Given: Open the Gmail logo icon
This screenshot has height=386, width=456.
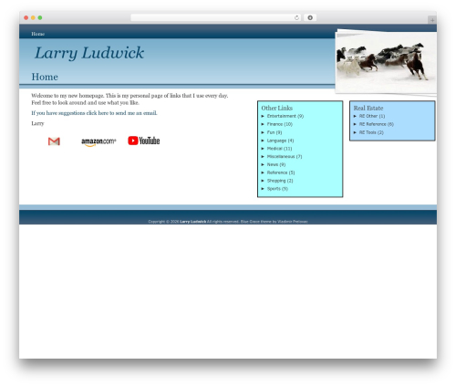Looking at the screenshot, I should (54, 141).
